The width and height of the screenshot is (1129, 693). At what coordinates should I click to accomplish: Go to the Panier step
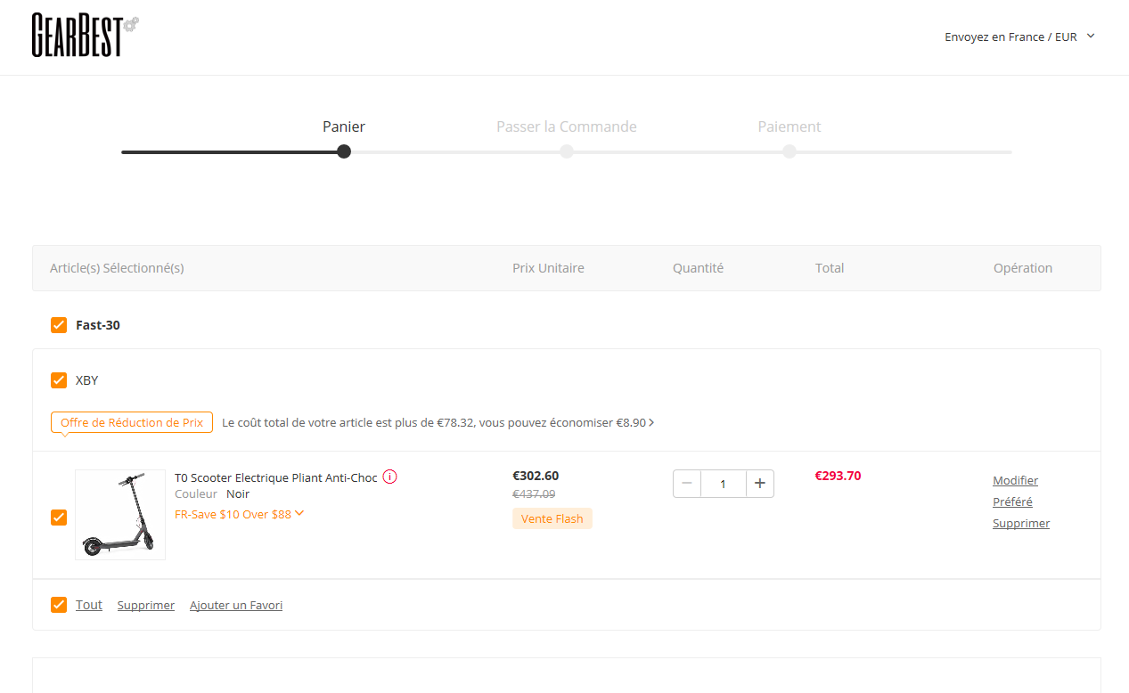click(344, 126)
